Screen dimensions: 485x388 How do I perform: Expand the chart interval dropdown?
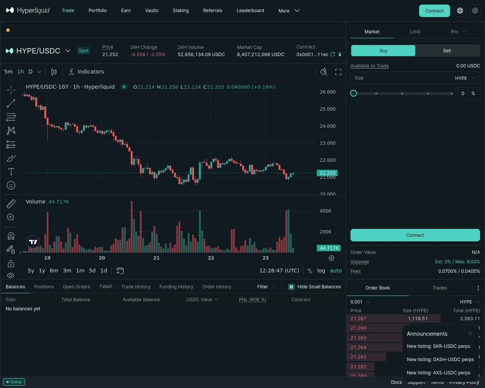(x=39, y=72)
